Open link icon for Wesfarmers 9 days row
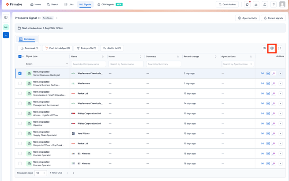Screen dimensions: 289x181 [x=262, y=83]
